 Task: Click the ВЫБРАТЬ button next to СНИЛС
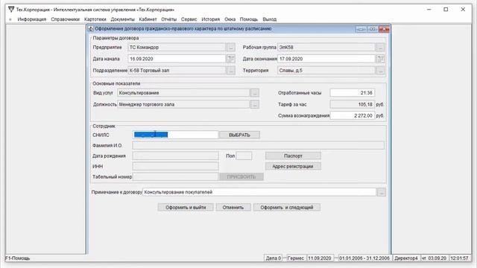coord(239,135)
